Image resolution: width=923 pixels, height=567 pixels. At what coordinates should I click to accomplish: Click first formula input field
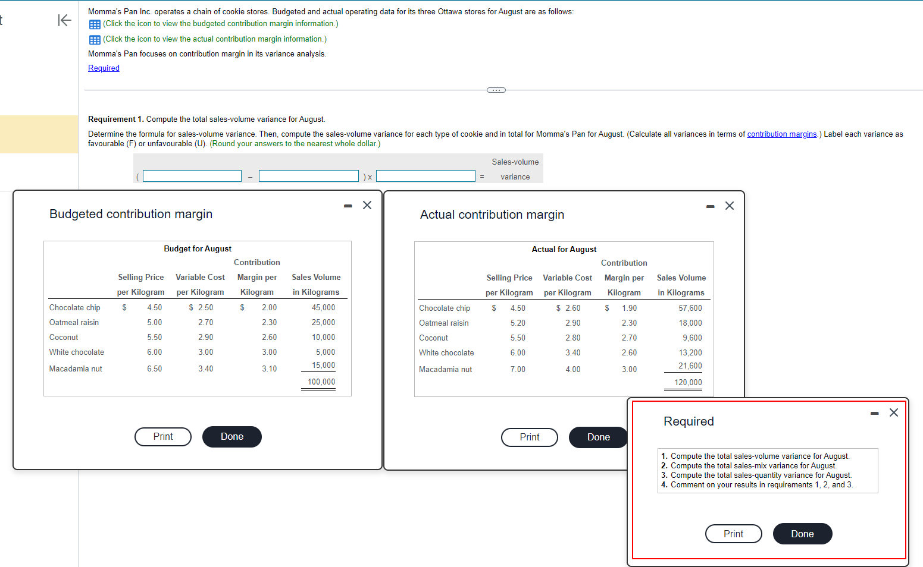192,177
